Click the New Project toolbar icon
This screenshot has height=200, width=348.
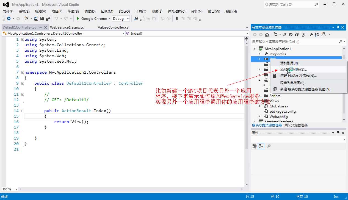click(27, 19)
